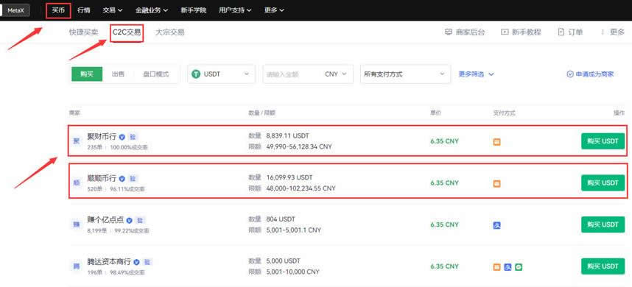Open merchant backend via the monitor icon

(448, 32)
